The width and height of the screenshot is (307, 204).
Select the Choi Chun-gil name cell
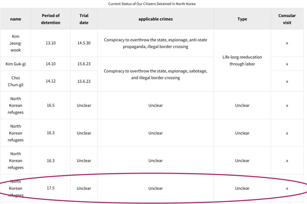16,81
